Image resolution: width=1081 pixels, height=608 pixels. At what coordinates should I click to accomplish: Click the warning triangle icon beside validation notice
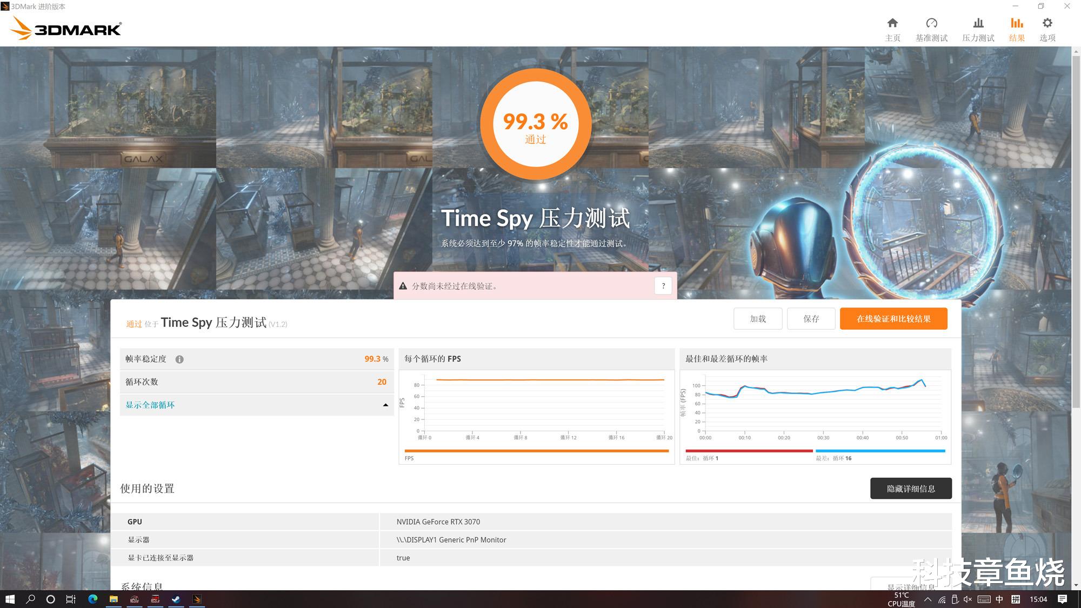click(x=403, y=286)
